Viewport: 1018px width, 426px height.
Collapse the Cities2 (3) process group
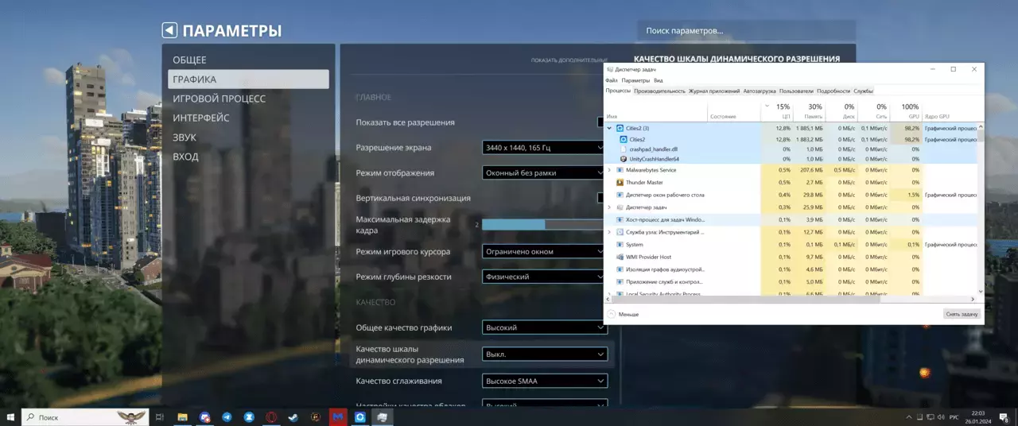pos(610,128)
